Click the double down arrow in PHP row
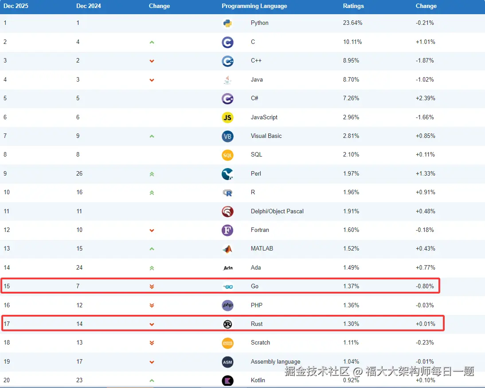Screen dimensions: 485x388 (152, 306)
